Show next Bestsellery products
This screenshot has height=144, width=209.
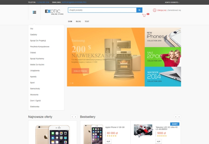(x=179, y=117)
